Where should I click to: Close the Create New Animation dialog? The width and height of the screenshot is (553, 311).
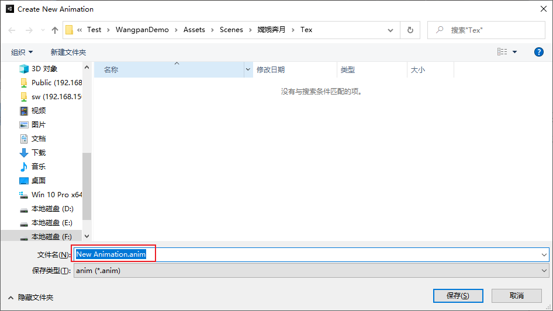544,9
